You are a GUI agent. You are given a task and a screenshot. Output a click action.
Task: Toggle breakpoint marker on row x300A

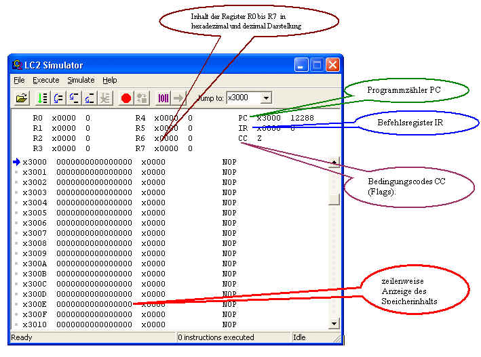16,264
